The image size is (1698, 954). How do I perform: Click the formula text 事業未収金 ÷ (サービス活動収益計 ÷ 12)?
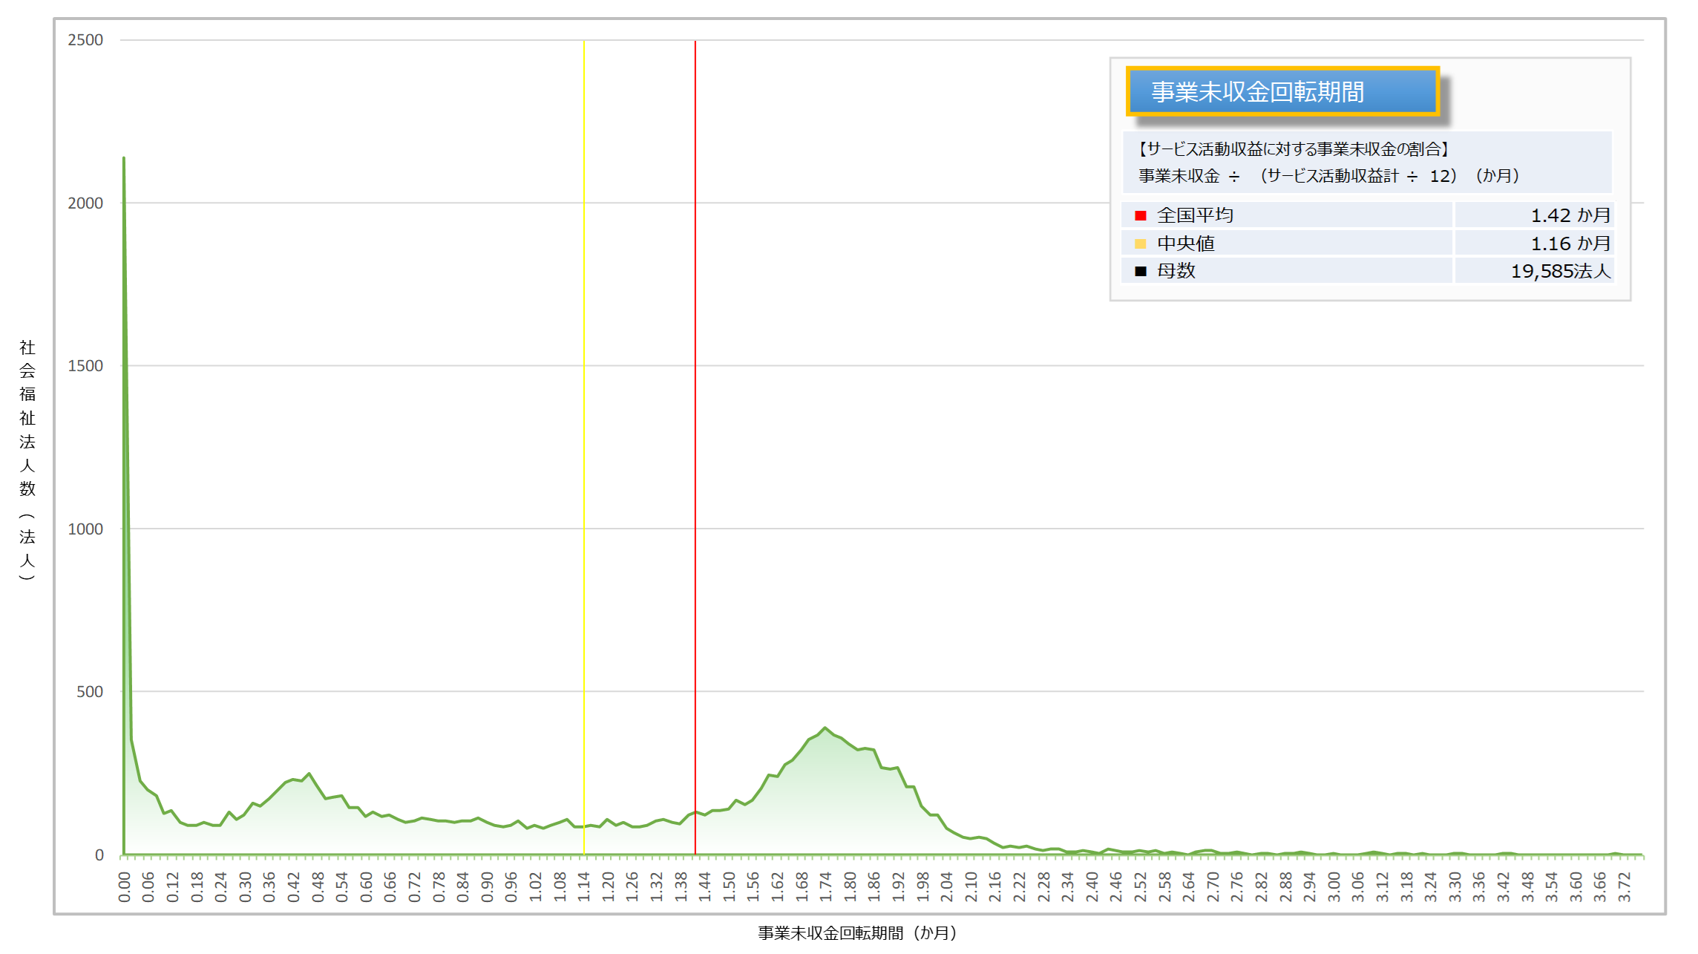(x=1328, y=176)
